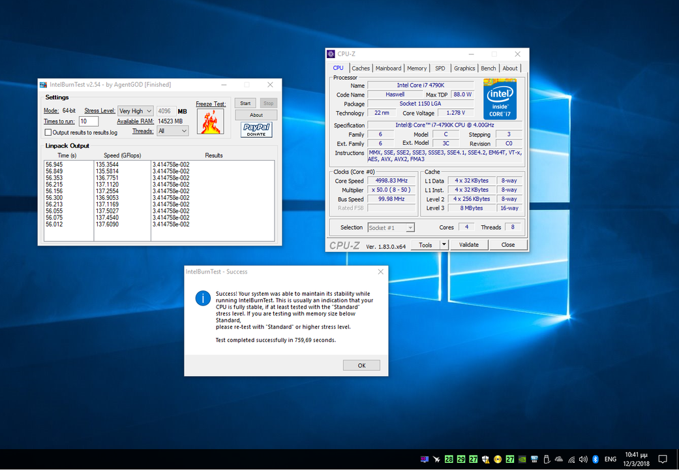The image size is (679, 470).
Task: Open Windows Defender shield tray icon
Action: click(x=485, y=459)
